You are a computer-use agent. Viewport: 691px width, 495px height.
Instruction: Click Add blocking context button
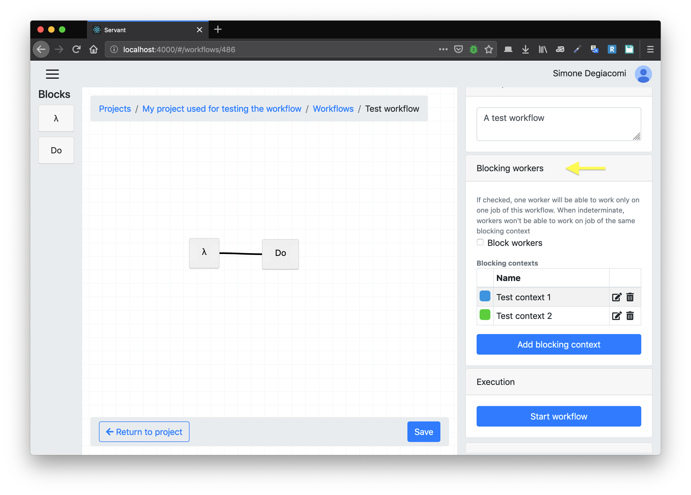click(559, 344)
